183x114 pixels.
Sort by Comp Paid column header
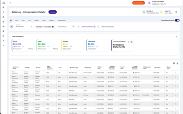(169, 67)
